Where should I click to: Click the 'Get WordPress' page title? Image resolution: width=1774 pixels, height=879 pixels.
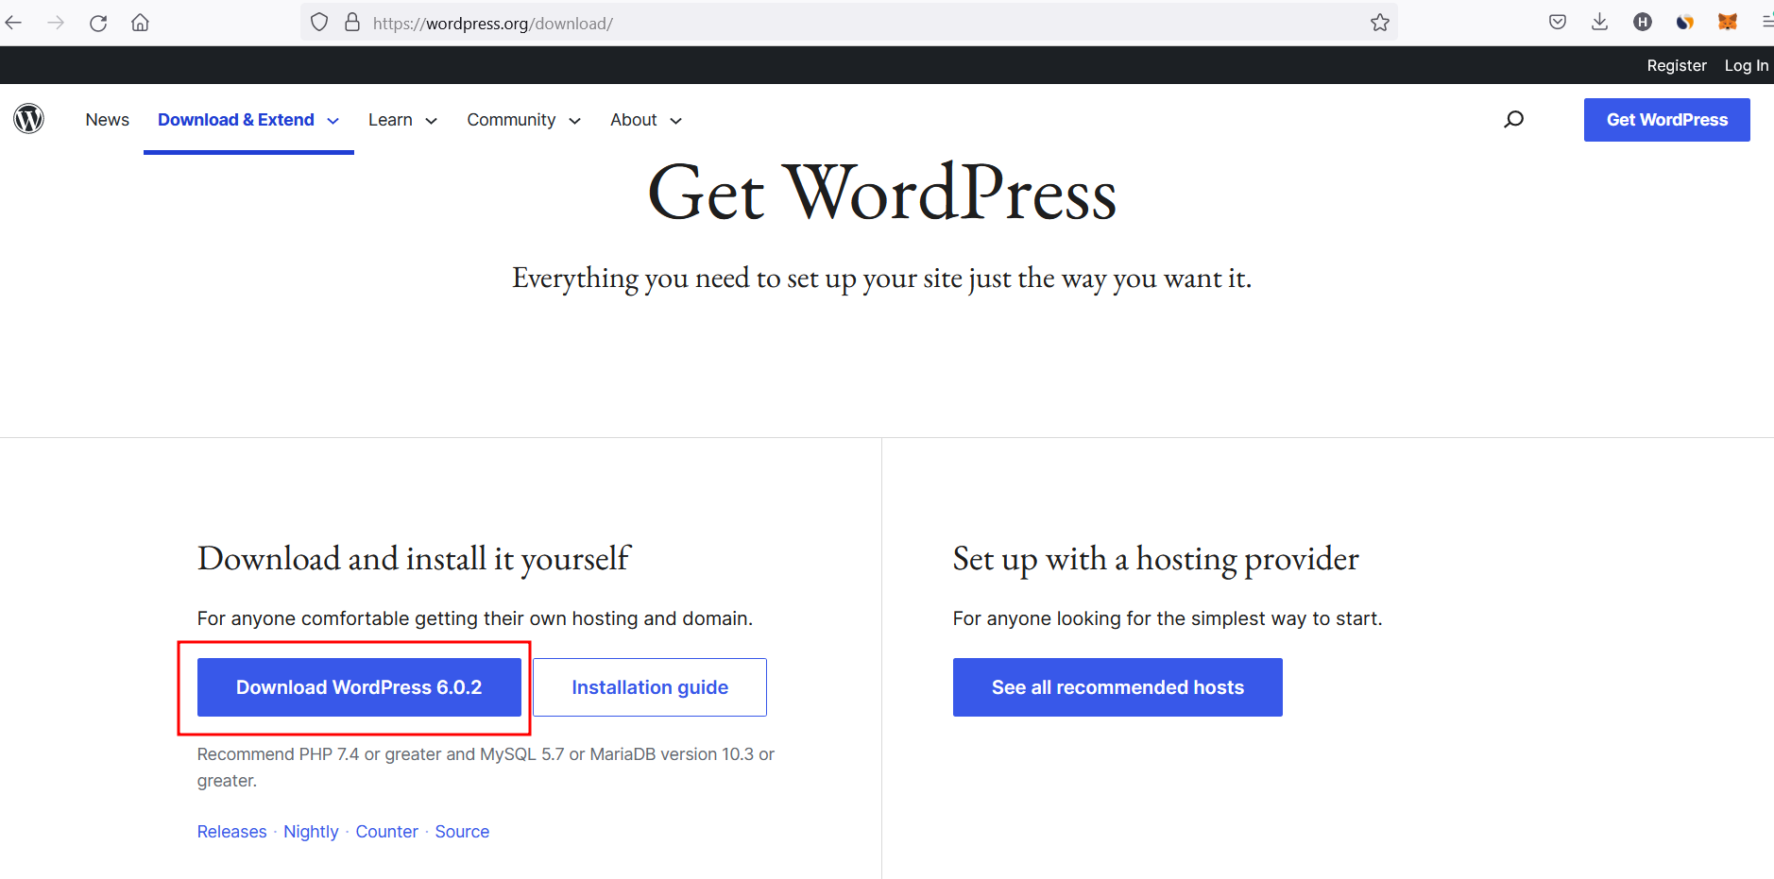click(x=882, y=193)
